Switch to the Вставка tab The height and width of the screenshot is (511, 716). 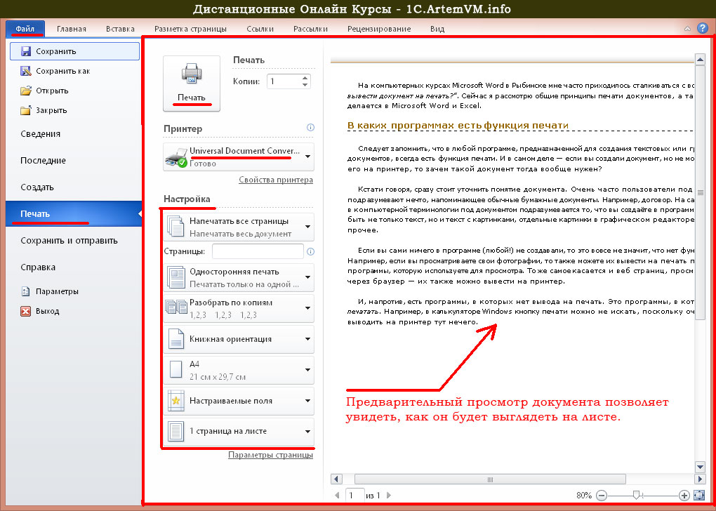point(120,29)
